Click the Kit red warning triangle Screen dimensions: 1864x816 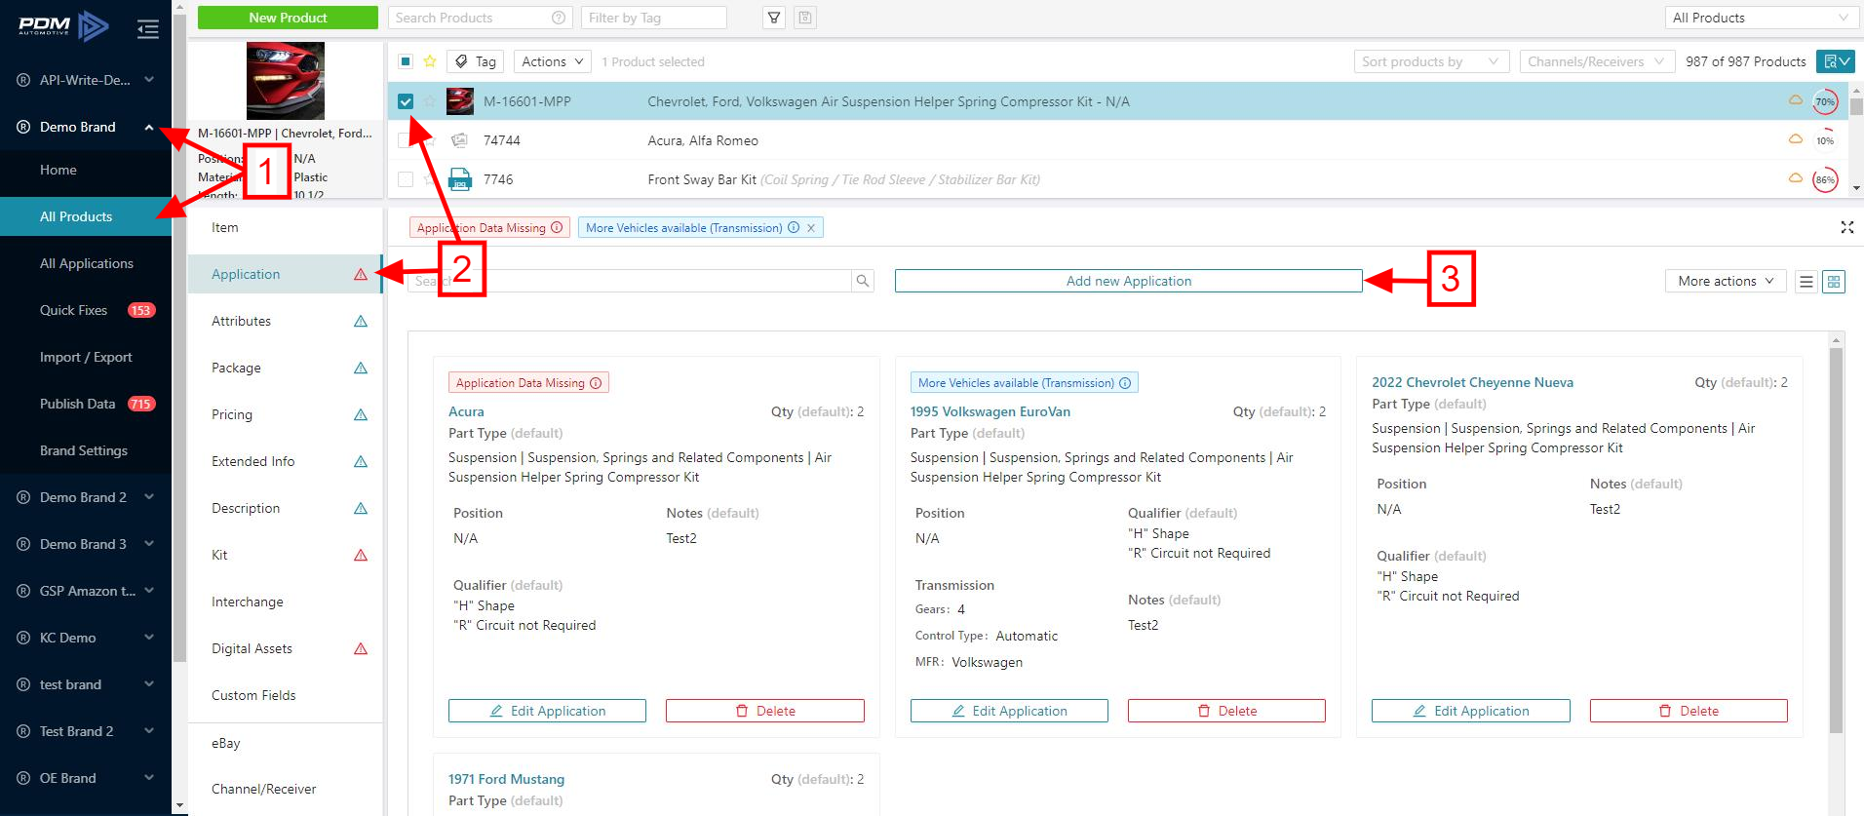(361, 556)
